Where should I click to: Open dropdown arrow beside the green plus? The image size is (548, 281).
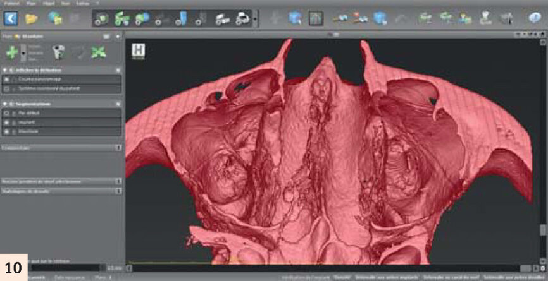pos(23,53)
